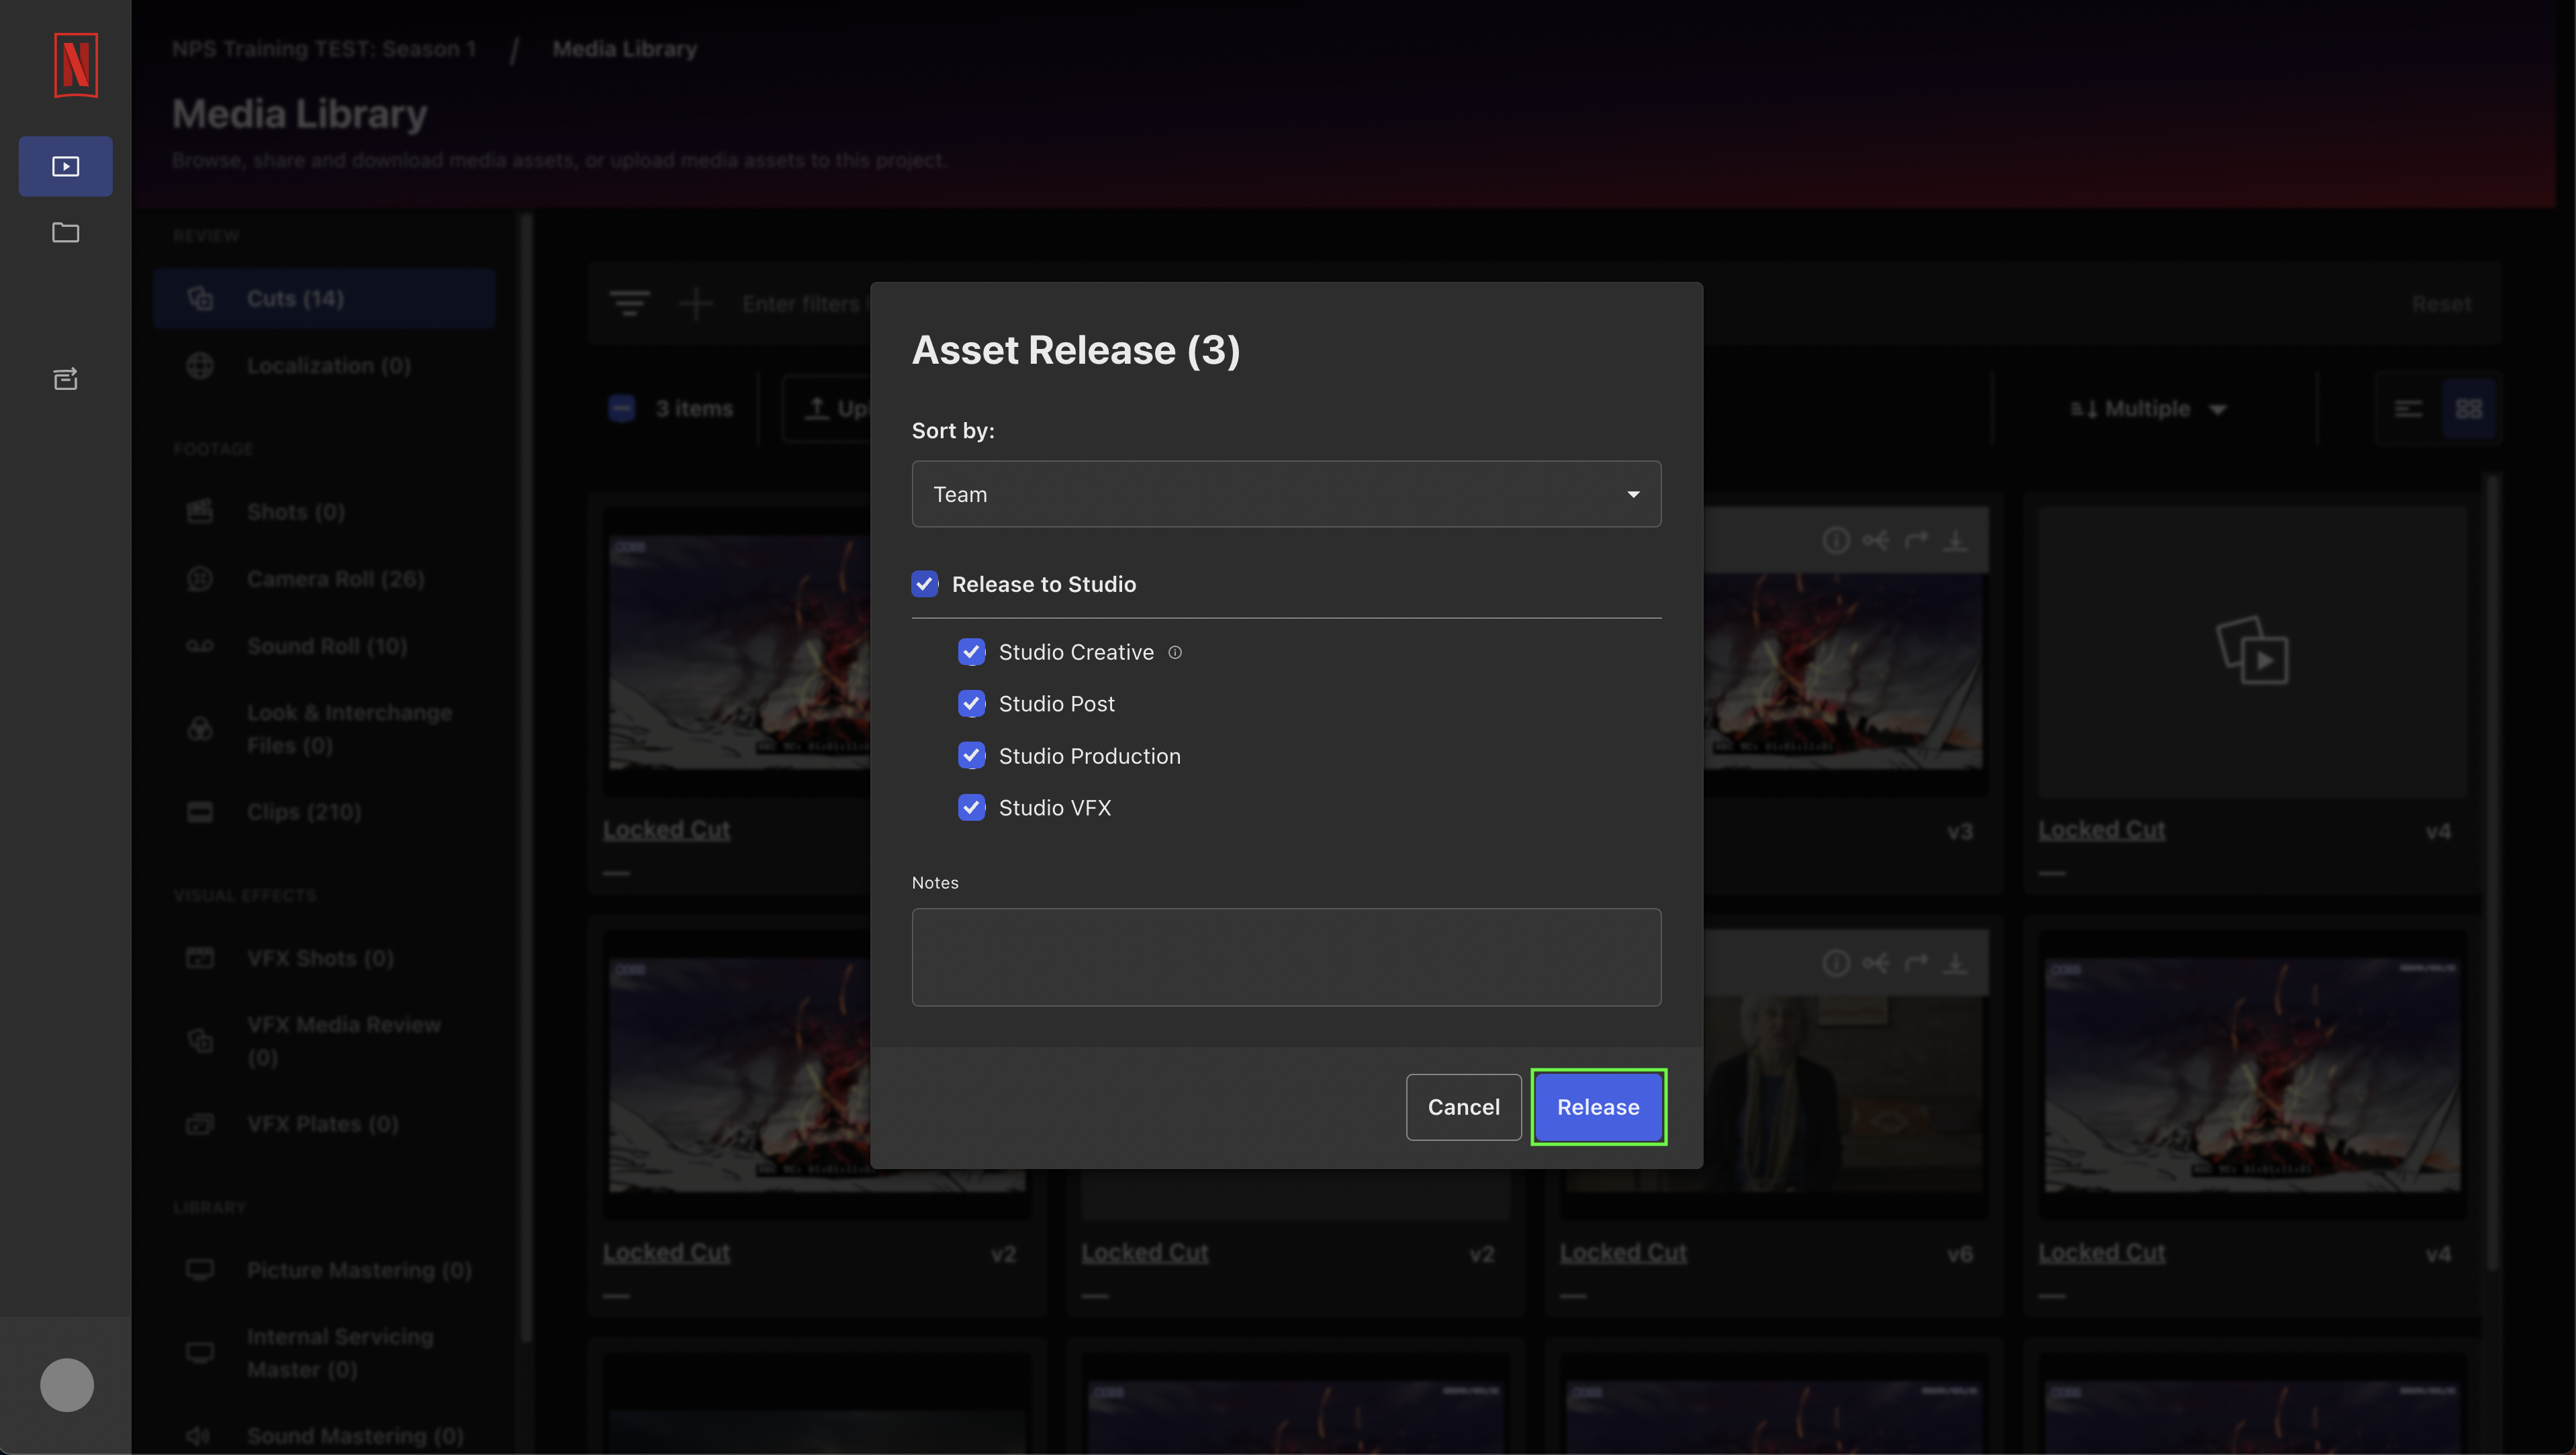Click the Release button
Screen dimensions: 2576x1455
coord(1598,1107)
